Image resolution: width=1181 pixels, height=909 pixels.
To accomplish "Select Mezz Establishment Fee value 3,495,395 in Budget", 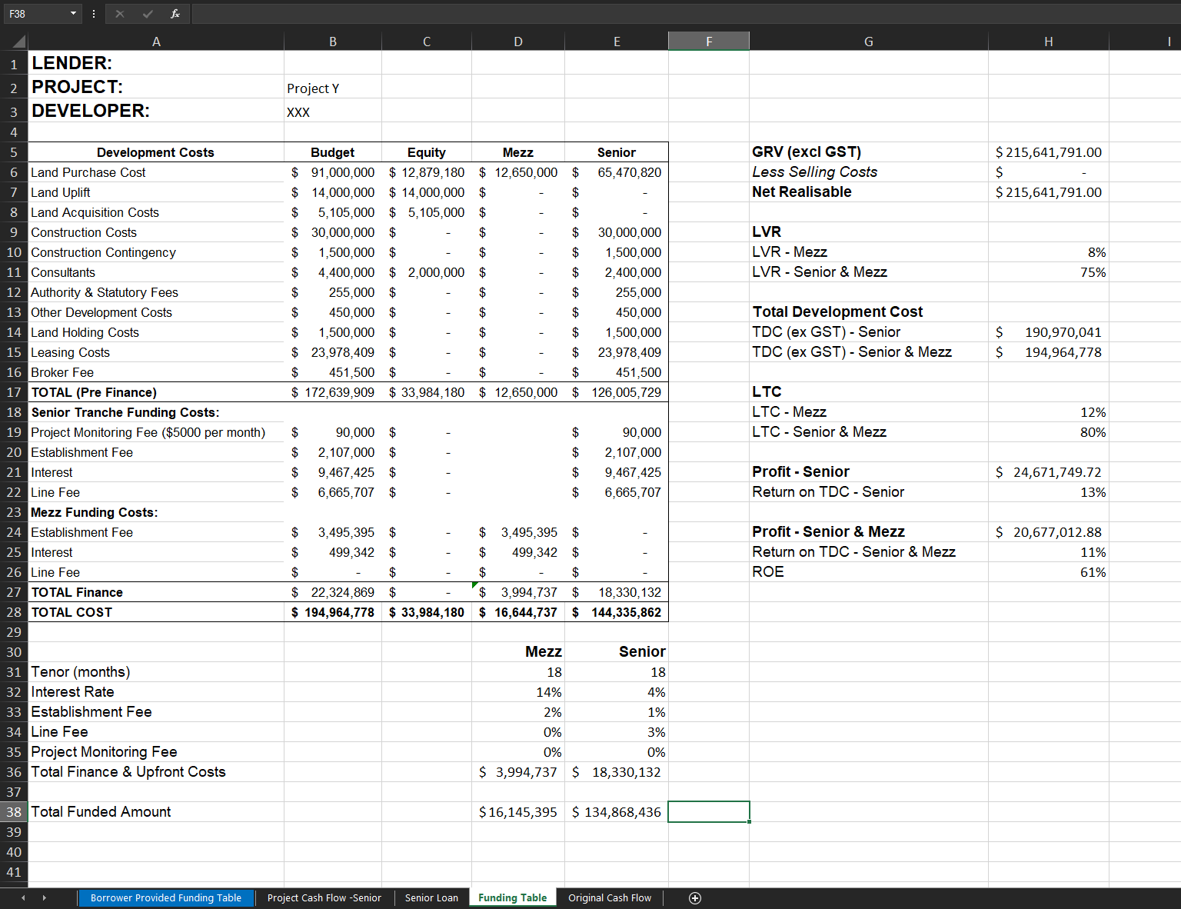I will click(333, 532).
